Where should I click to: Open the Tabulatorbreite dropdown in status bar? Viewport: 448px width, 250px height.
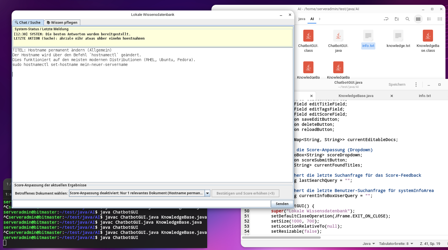point(396,243)
